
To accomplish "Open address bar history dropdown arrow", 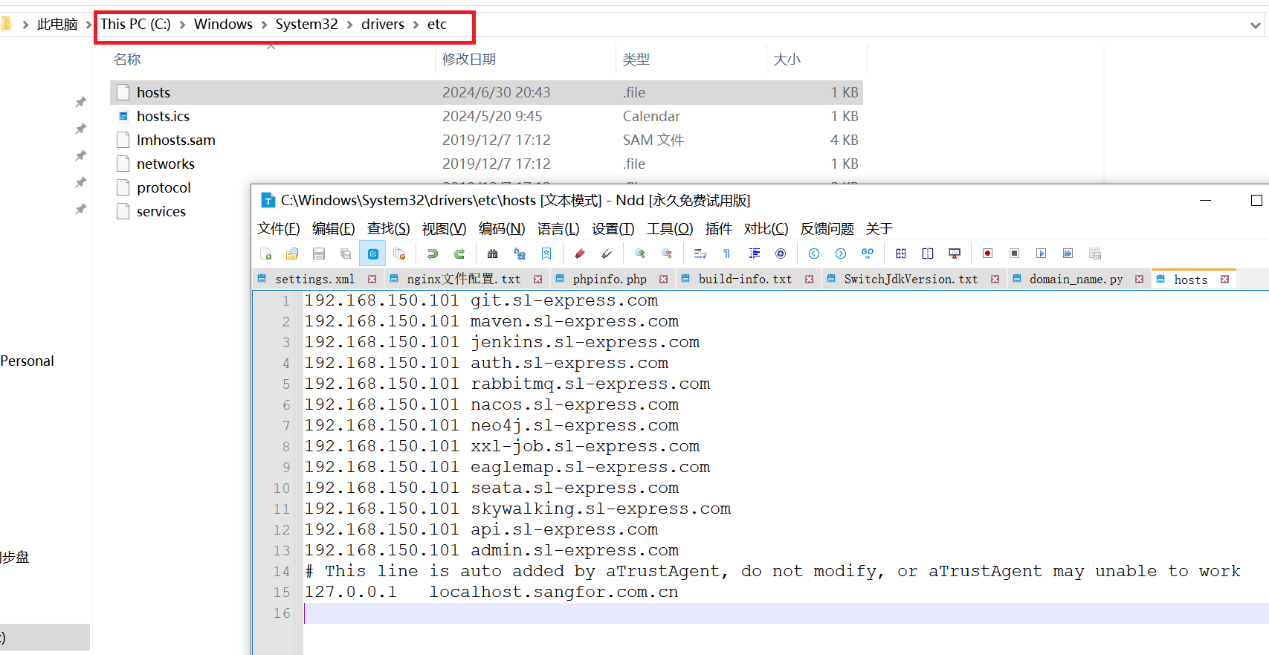I will pyautogui.click(x=1256, y=25).
